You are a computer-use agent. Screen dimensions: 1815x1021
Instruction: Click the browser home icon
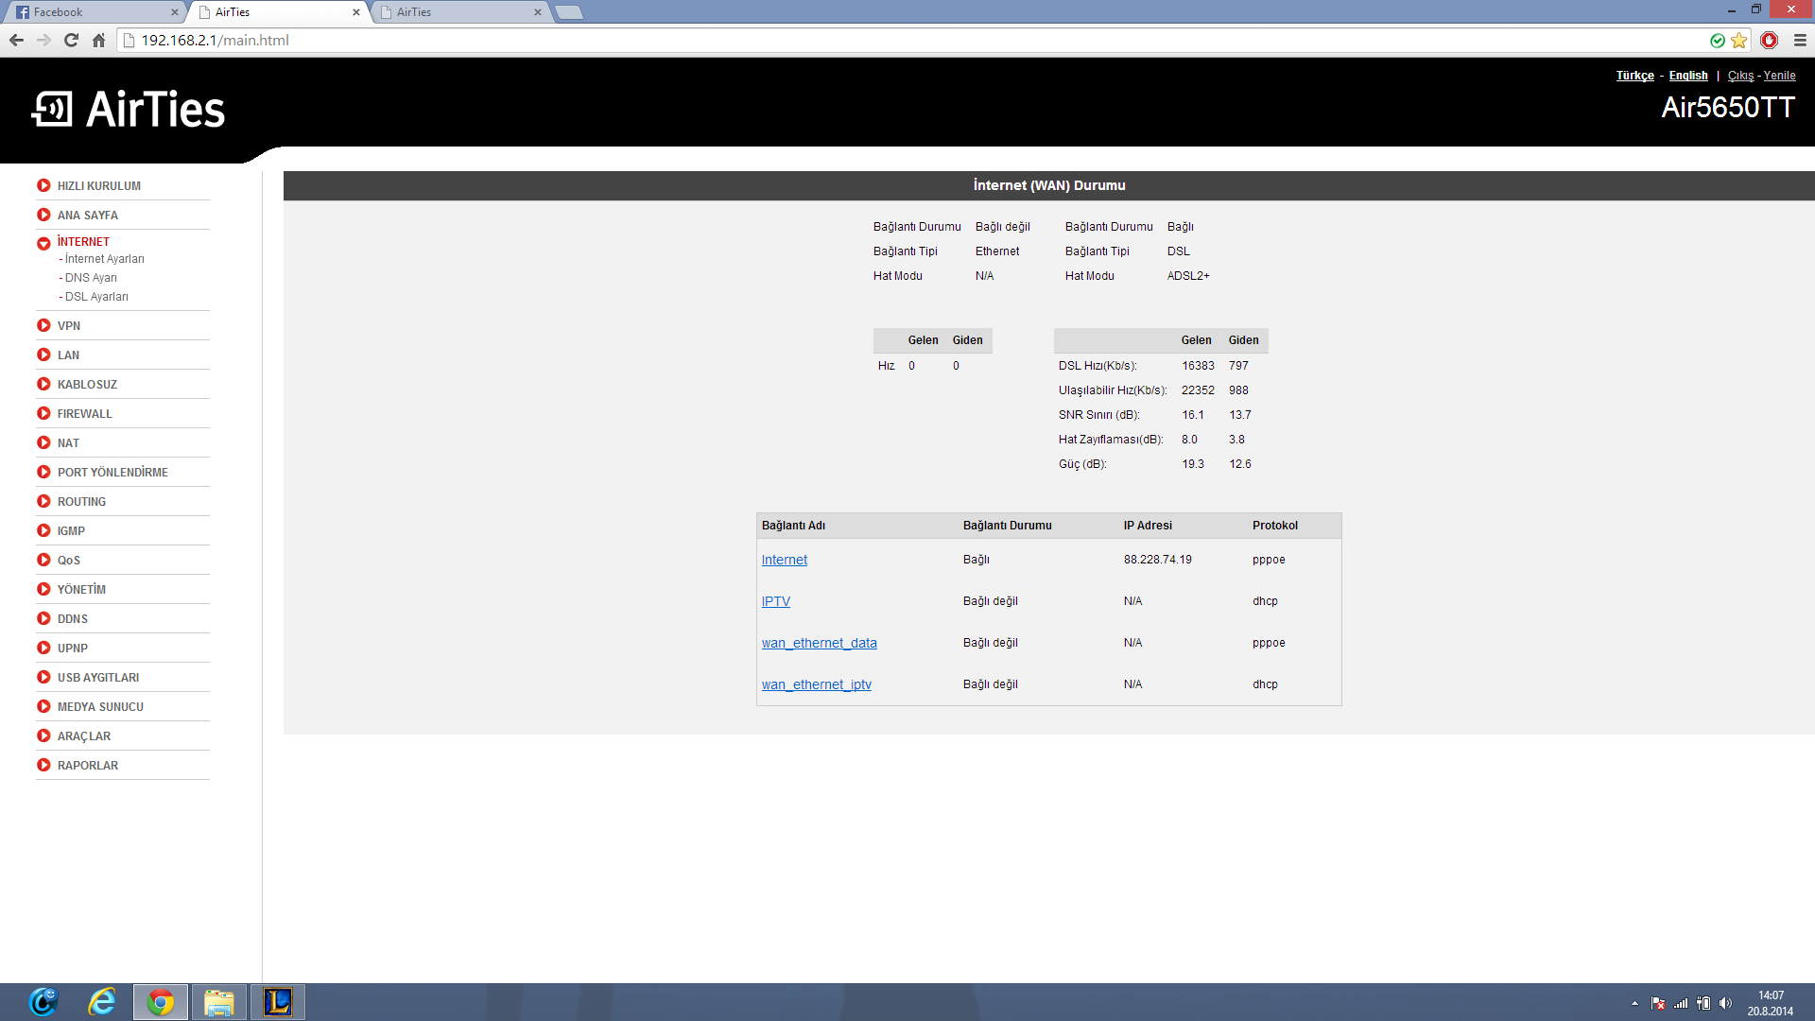click(98, 40)
